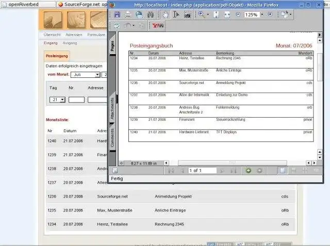This screenshot has width=330, height=246.
Task: Click the Zoom In magnifier tool
Action: coord(201,15)
